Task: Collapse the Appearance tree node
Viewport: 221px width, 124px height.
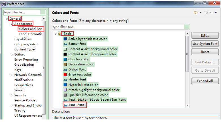Action: pos(12,24)
